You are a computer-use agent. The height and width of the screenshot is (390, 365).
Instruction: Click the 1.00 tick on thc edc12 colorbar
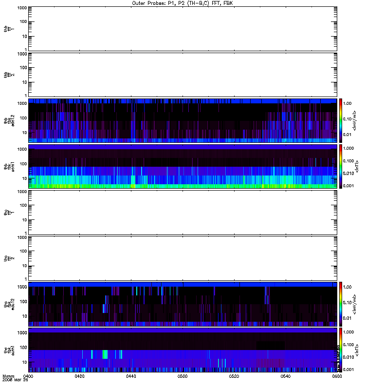tap(347, 287)
